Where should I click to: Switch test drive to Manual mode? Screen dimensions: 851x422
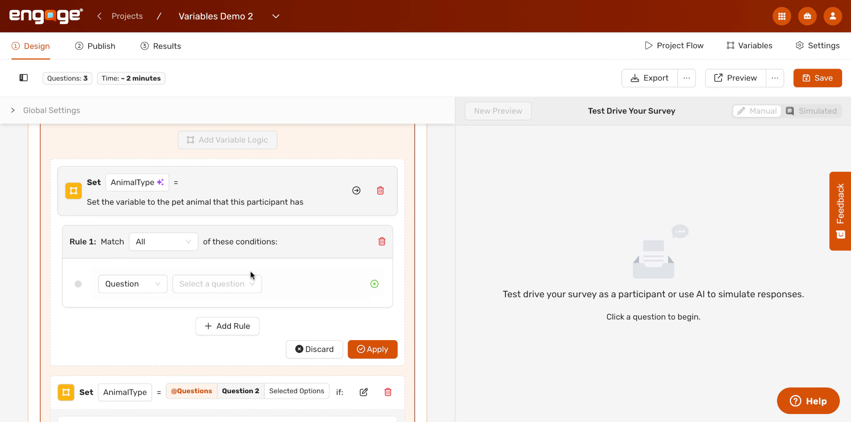757,111
